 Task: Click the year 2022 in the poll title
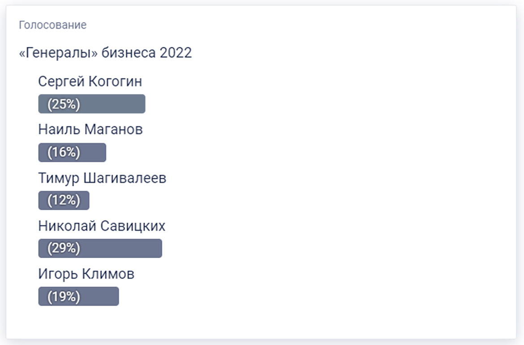tap(176, 53)
